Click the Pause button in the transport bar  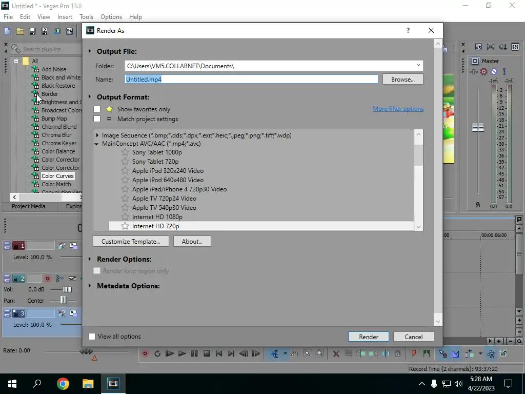[x=194, y=353]
